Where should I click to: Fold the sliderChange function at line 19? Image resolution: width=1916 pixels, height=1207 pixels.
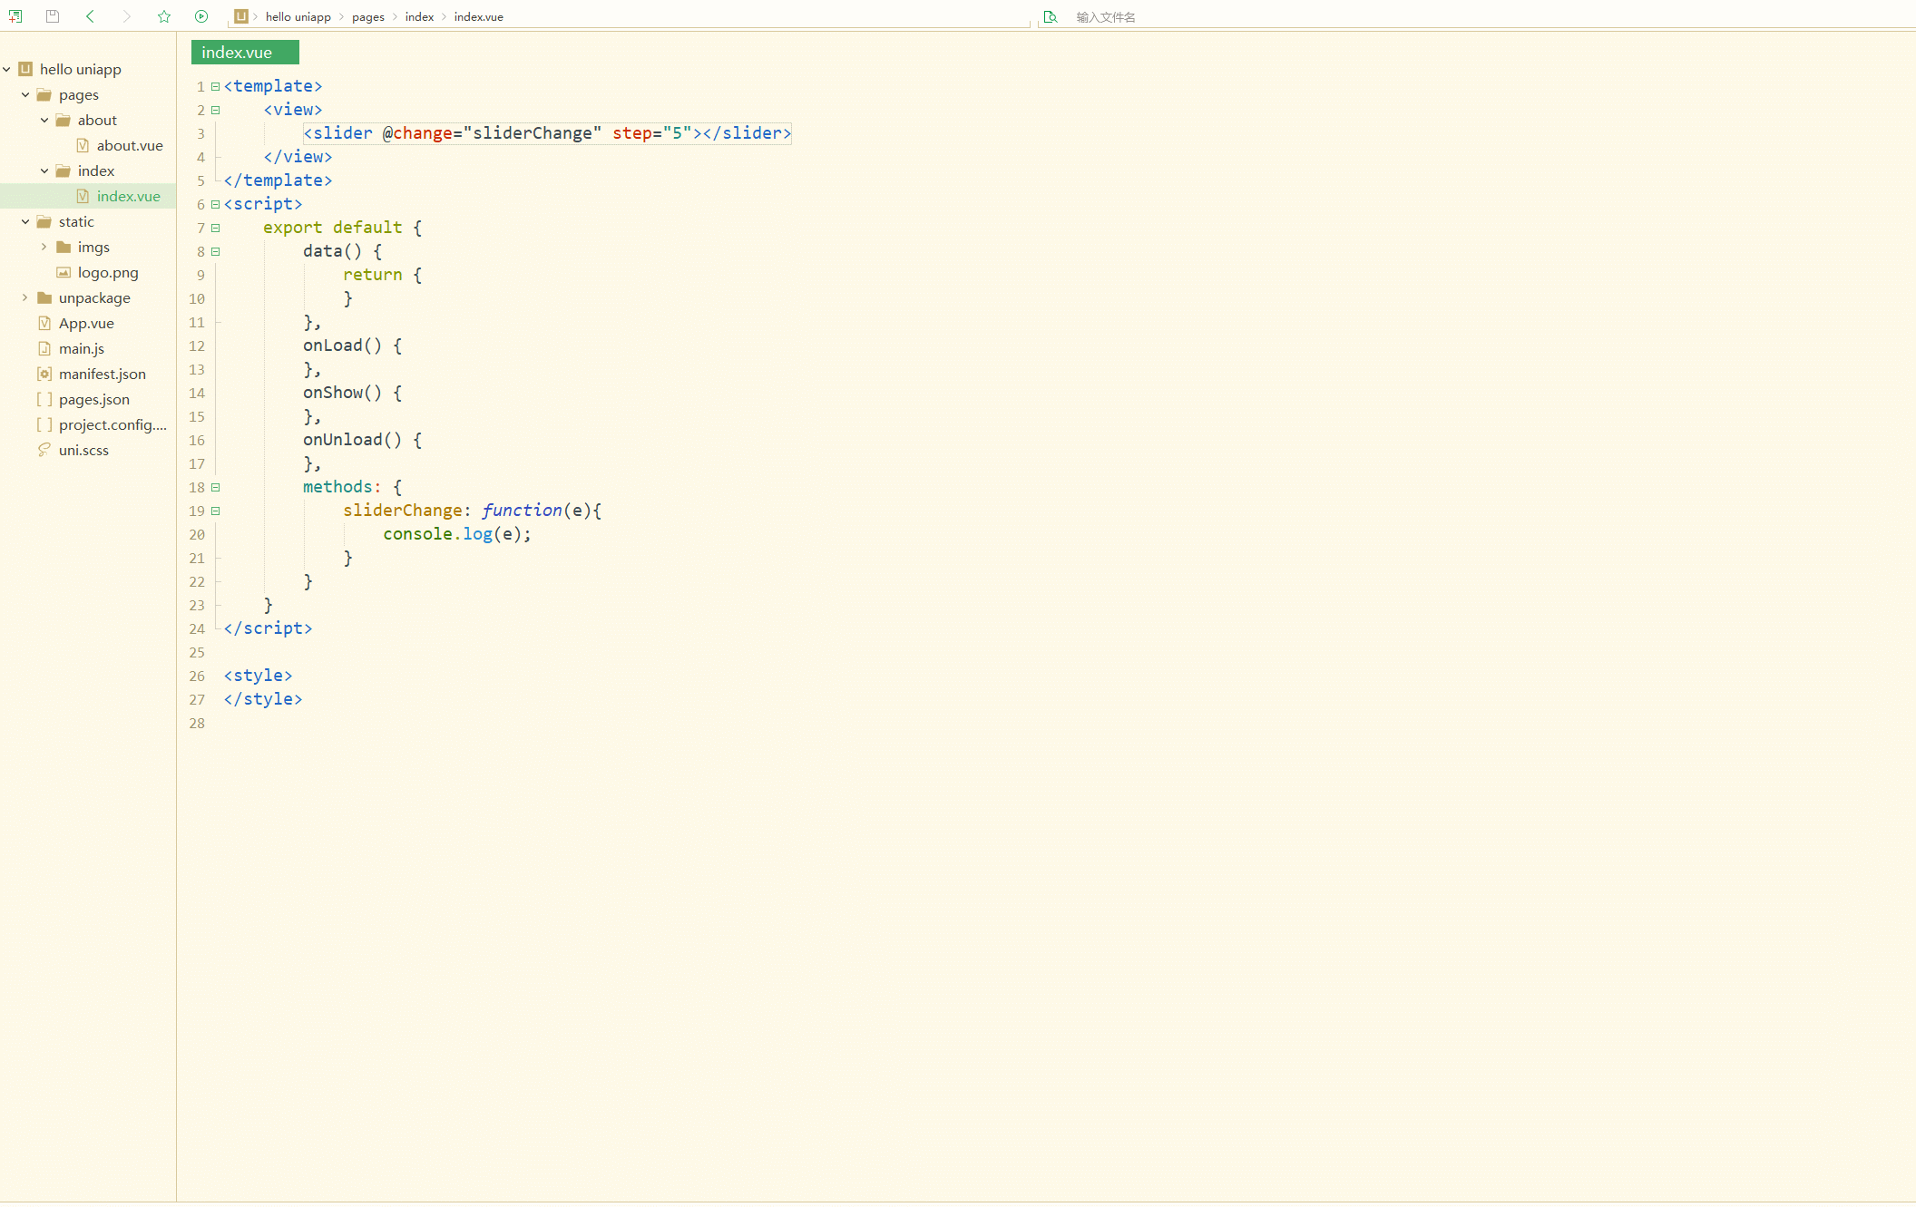point(216,511)
